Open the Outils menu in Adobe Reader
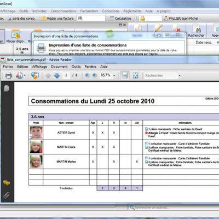Viewport: 219px width, 219px height. [76, 67]
